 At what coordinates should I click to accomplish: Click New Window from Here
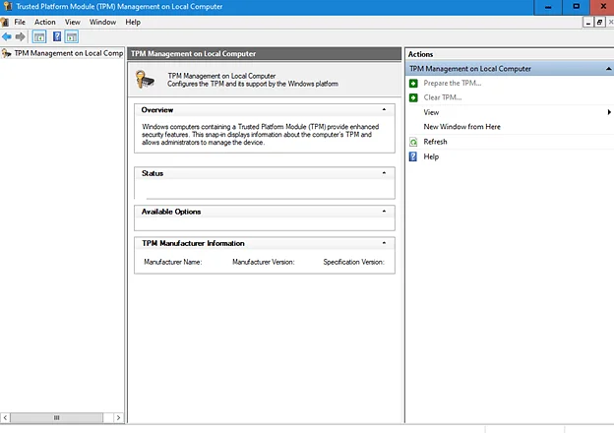pos(461,127)
